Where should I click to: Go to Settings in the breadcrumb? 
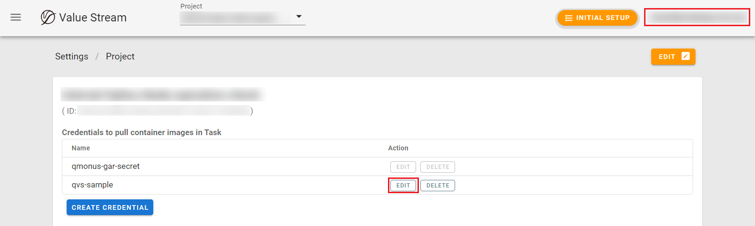coord(71,57)
